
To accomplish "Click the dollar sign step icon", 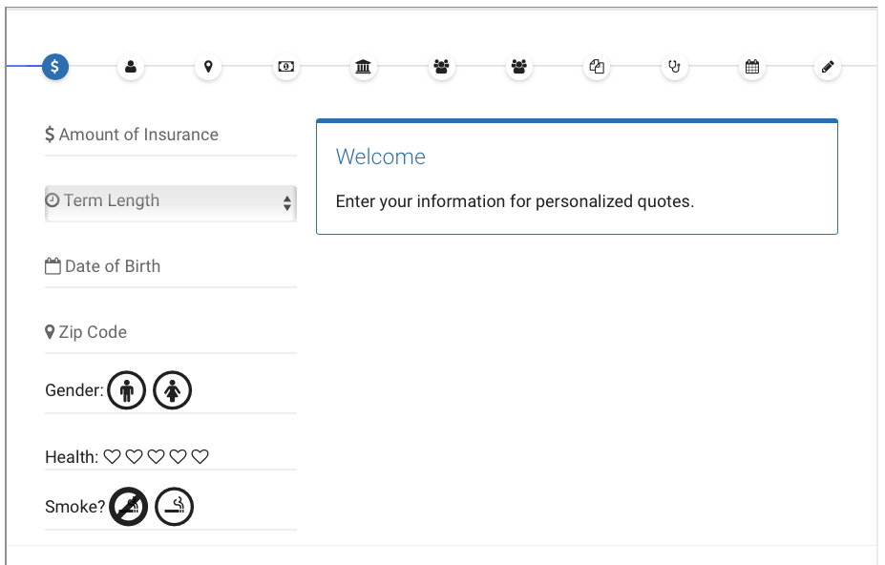I will tap(55, 67).
